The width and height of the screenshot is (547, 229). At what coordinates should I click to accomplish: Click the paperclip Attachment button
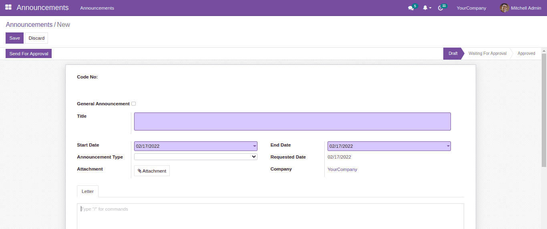(x=152, y=171)
